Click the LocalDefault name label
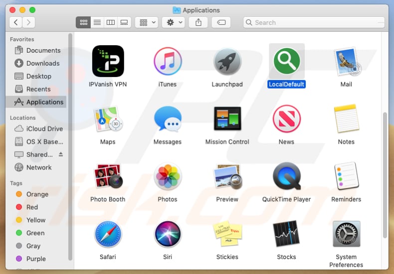Screen dimensions: 394x274 [x=286, y=85]
